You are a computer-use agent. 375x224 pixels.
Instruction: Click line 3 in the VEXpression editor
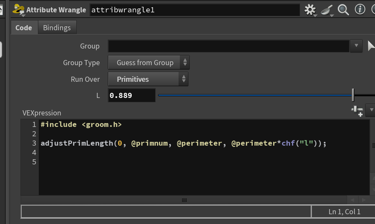click(183, 143)
